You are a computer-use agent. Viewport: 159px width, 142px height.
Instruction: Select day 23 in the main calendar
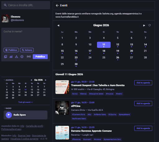[x=76, y=58]
